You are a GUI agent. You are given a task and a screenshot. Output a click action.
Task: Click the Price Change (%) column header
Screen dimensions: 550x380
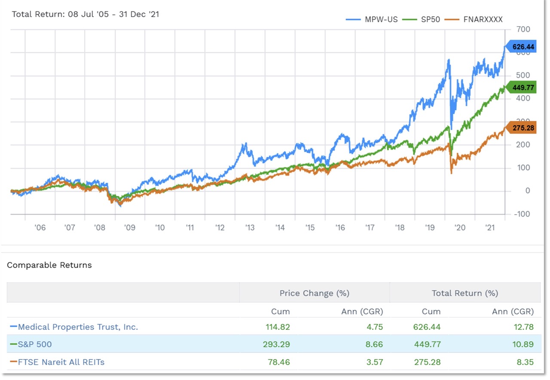pos(315,293)
